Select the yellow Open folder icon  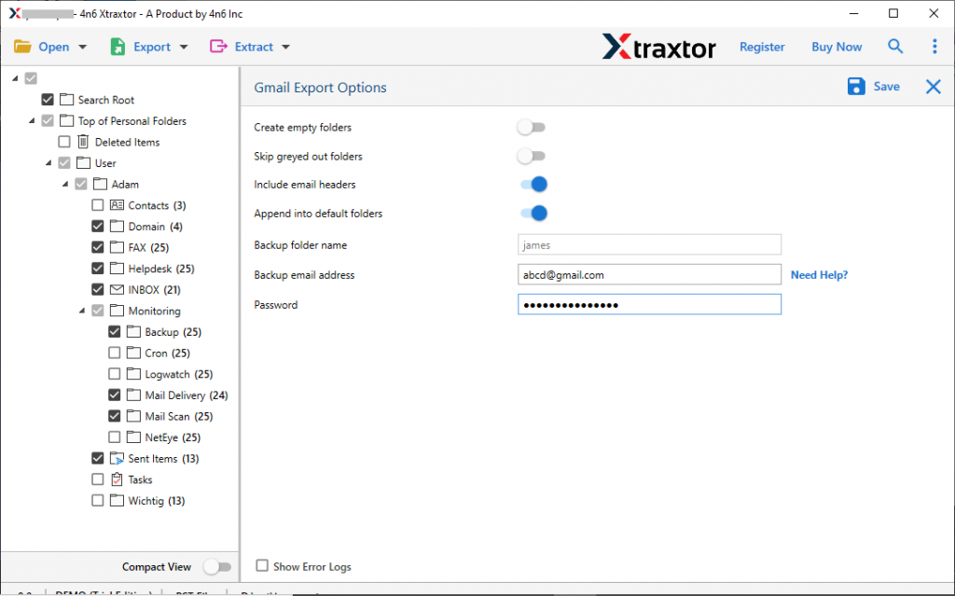[24, 46]
